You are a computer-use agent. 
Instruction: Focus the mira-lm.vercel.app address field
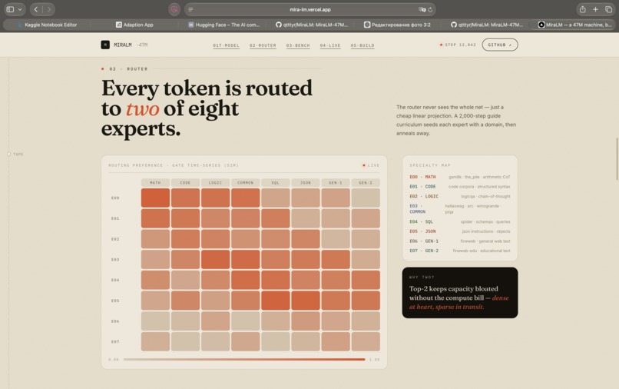click(x=310, y=9)
